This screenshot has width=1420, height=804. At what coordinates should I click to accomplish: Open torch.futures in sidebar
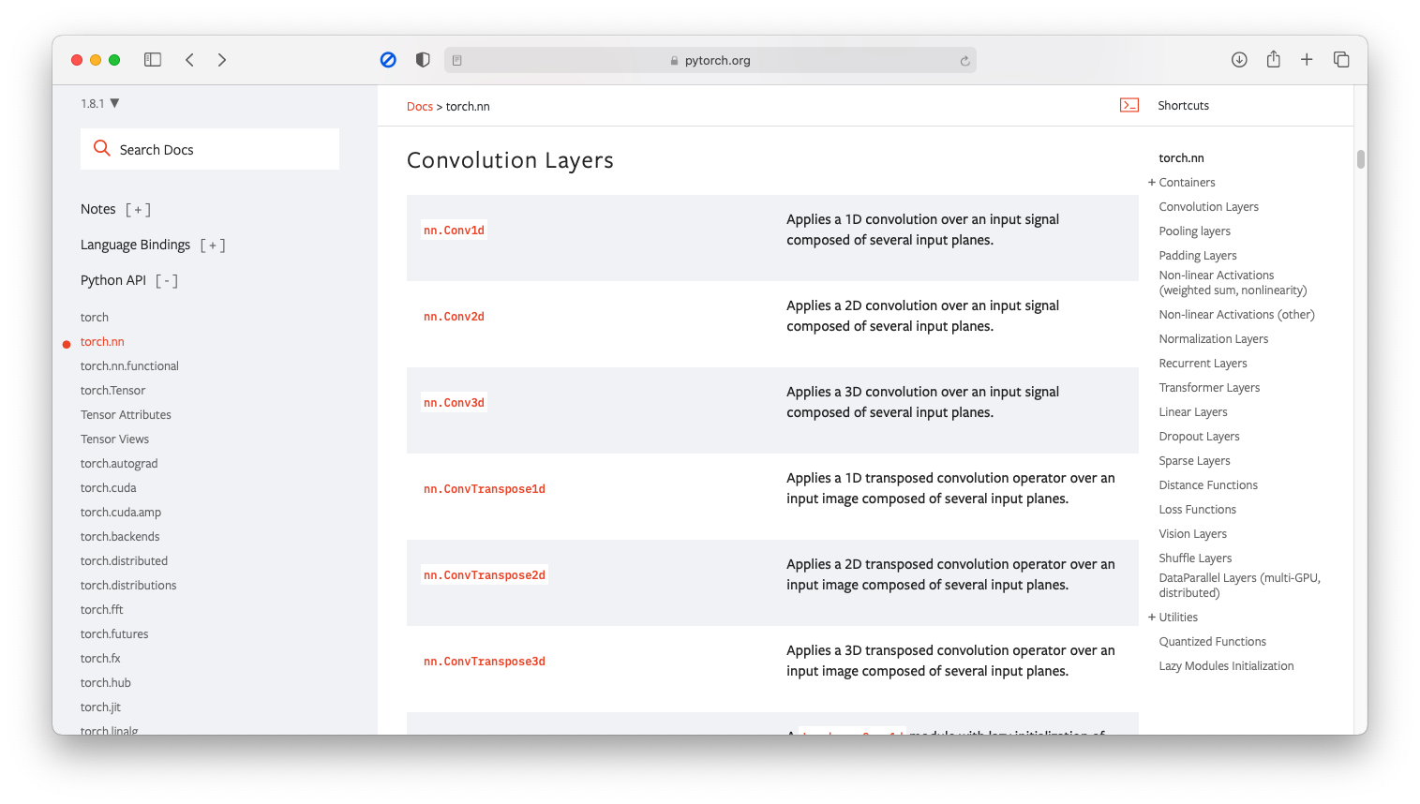tap(114, 634)
